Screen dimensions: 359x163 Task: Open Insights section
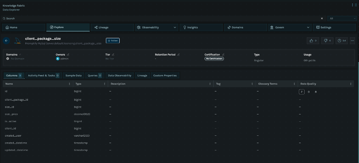click(x=201, y=28)
